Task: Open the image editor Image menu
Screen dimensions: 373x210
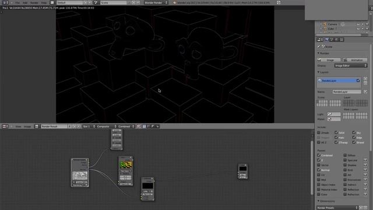Action: click(27, 127)
